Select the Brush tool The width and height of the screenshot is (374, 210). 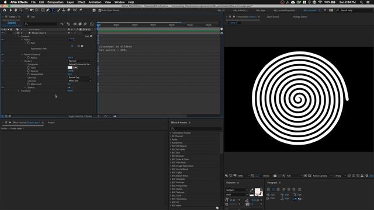(x=58, y=10)
